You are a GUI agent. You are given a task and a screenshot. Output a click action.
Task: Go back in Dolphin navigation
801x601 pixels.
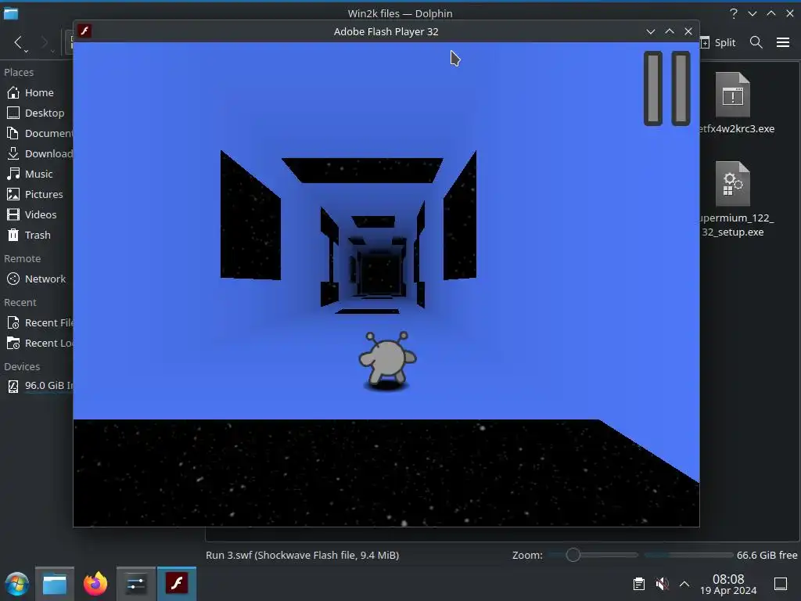19,42
